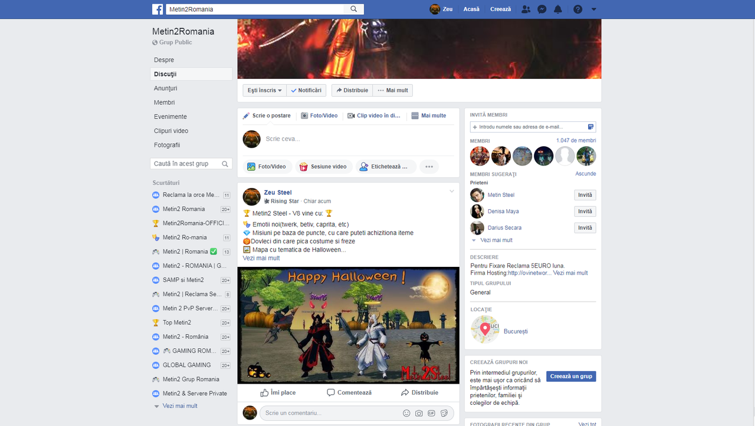Viewport: 755px width, 426px height.
Task: Insert a sticker into the comment
Action: pos(444,413)
